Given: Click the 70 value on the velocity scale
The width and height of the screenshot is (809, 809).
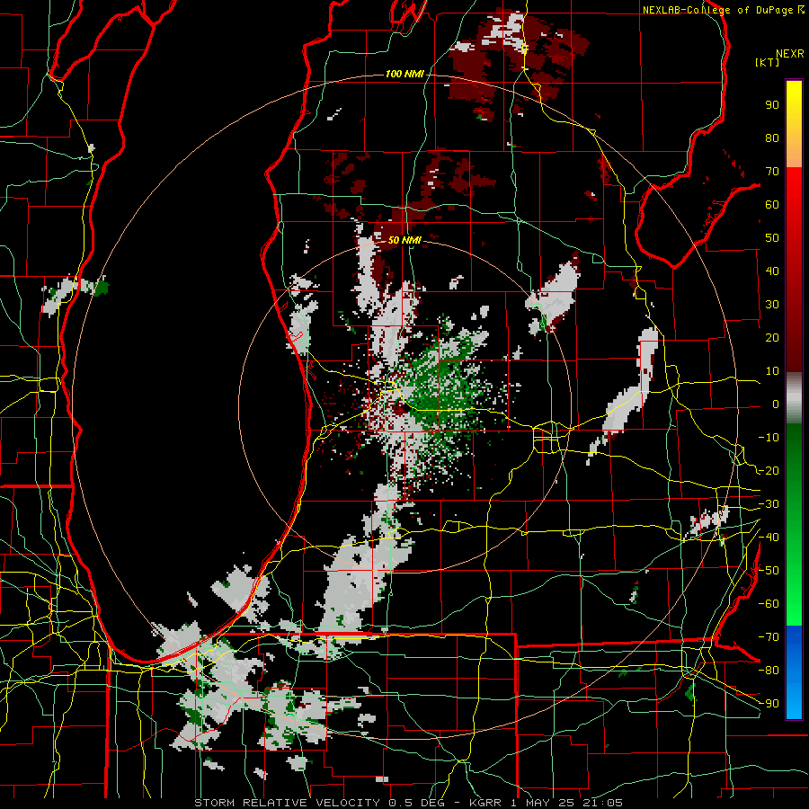Looking at the screenshot, I should 772,172.
